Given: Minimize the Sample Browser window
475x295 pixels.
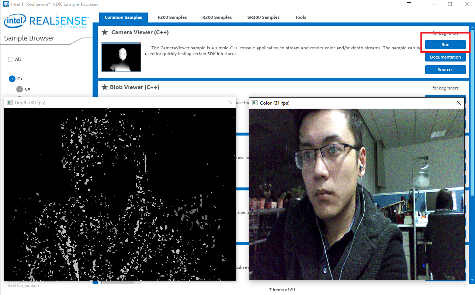Looking at the screenshot, I should 433,4.
